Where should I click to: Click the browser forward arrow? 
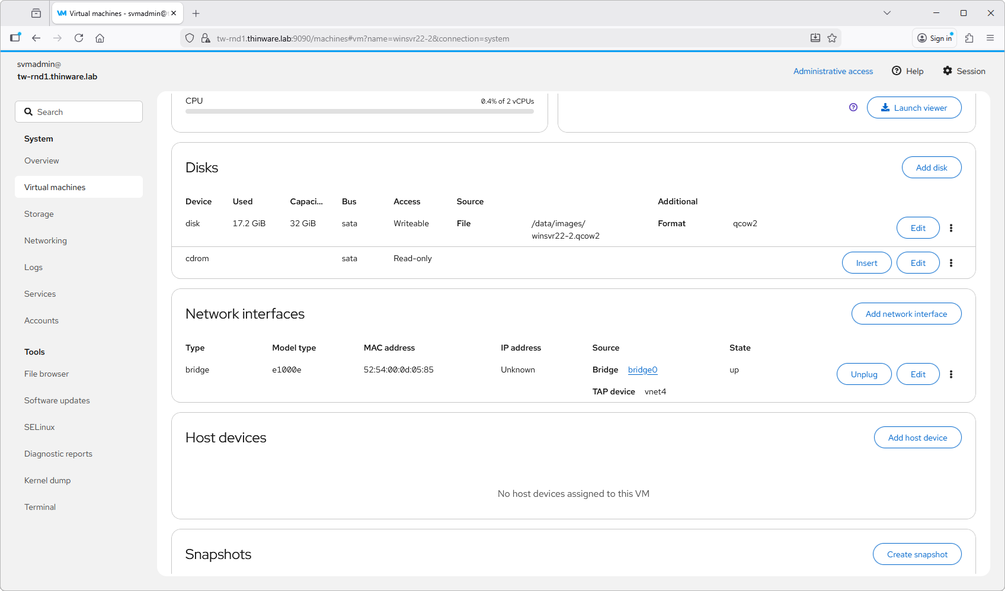coord(57,38)
